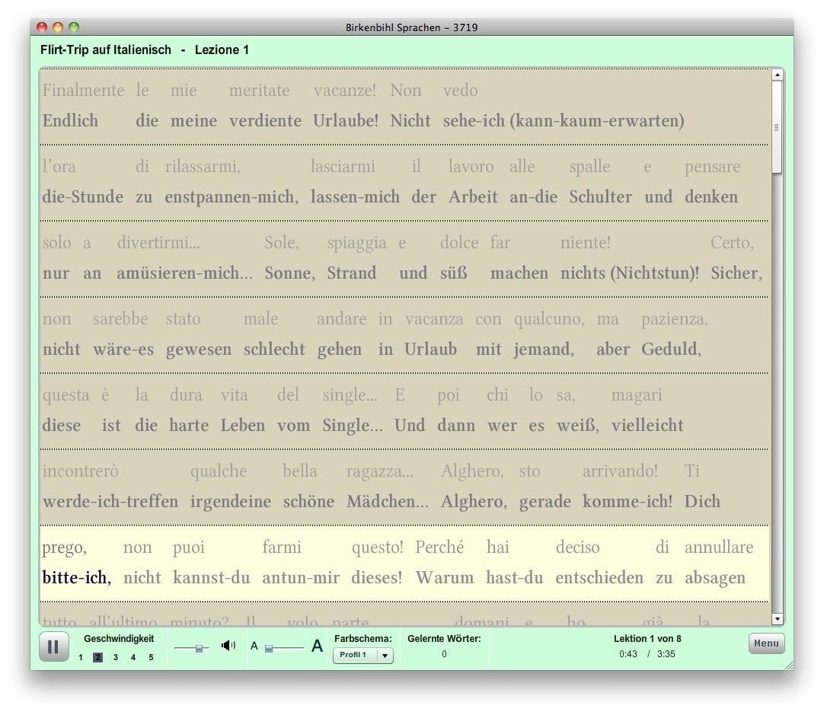Click the word 'divertirmi...'
The width and height of the screenshot is (824, 712).
pyautogui.click(x=158, y=243)
